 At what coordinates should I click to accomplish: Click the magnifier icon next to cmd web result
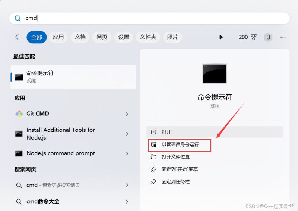(x=19, y=185)
